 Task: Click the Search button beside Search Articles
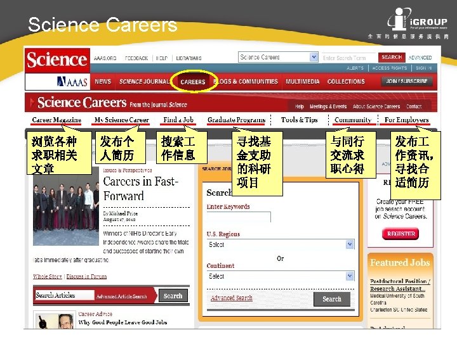[x=173, y=296]
